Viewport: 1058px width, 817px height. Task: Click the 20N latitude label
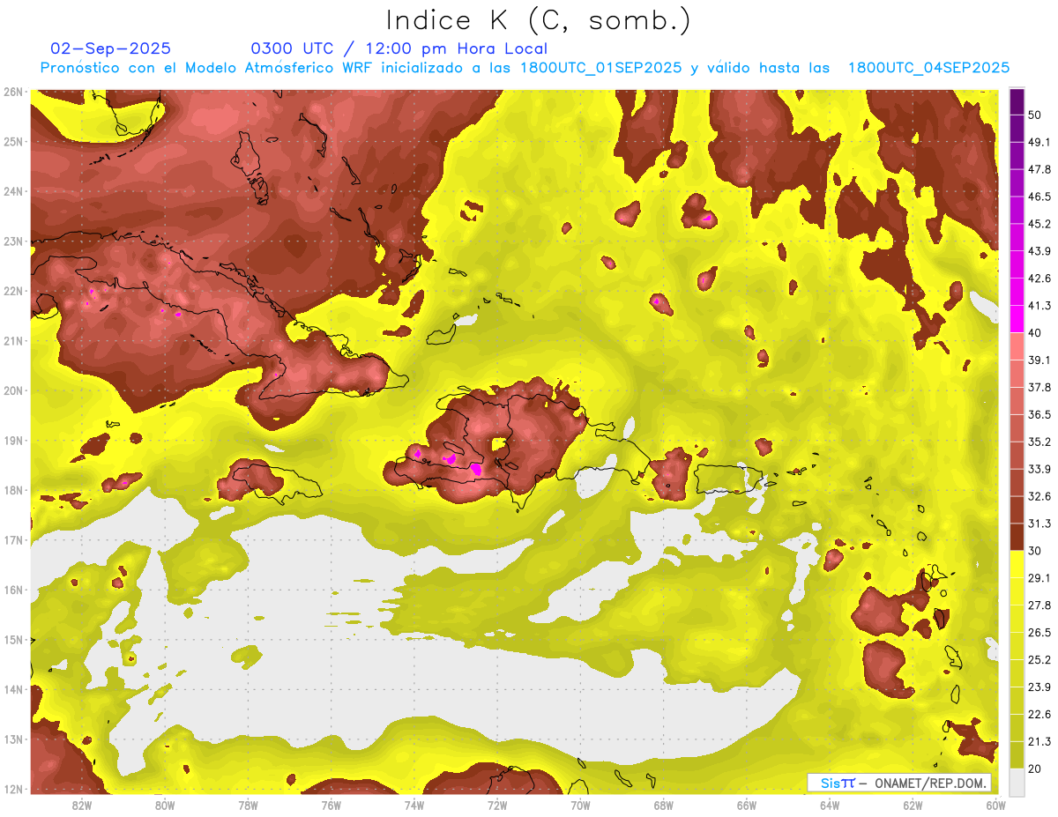12,390
